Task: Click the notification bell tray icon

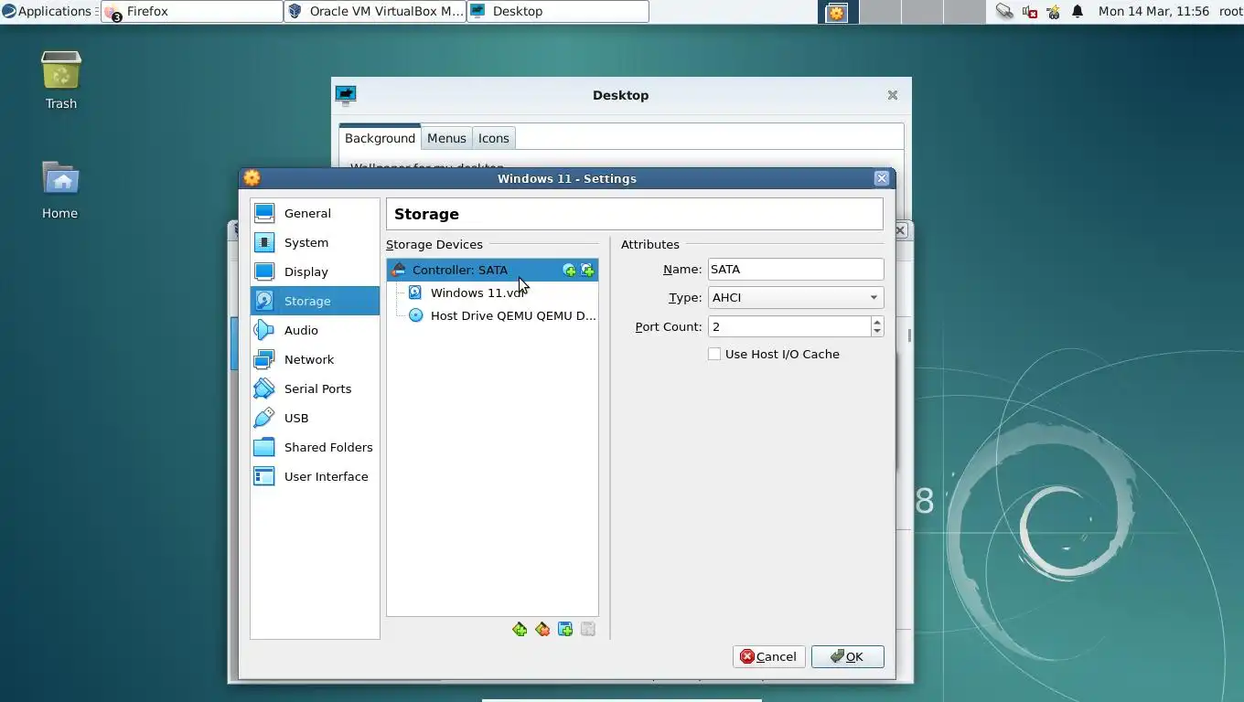Action: [1078, 12]
